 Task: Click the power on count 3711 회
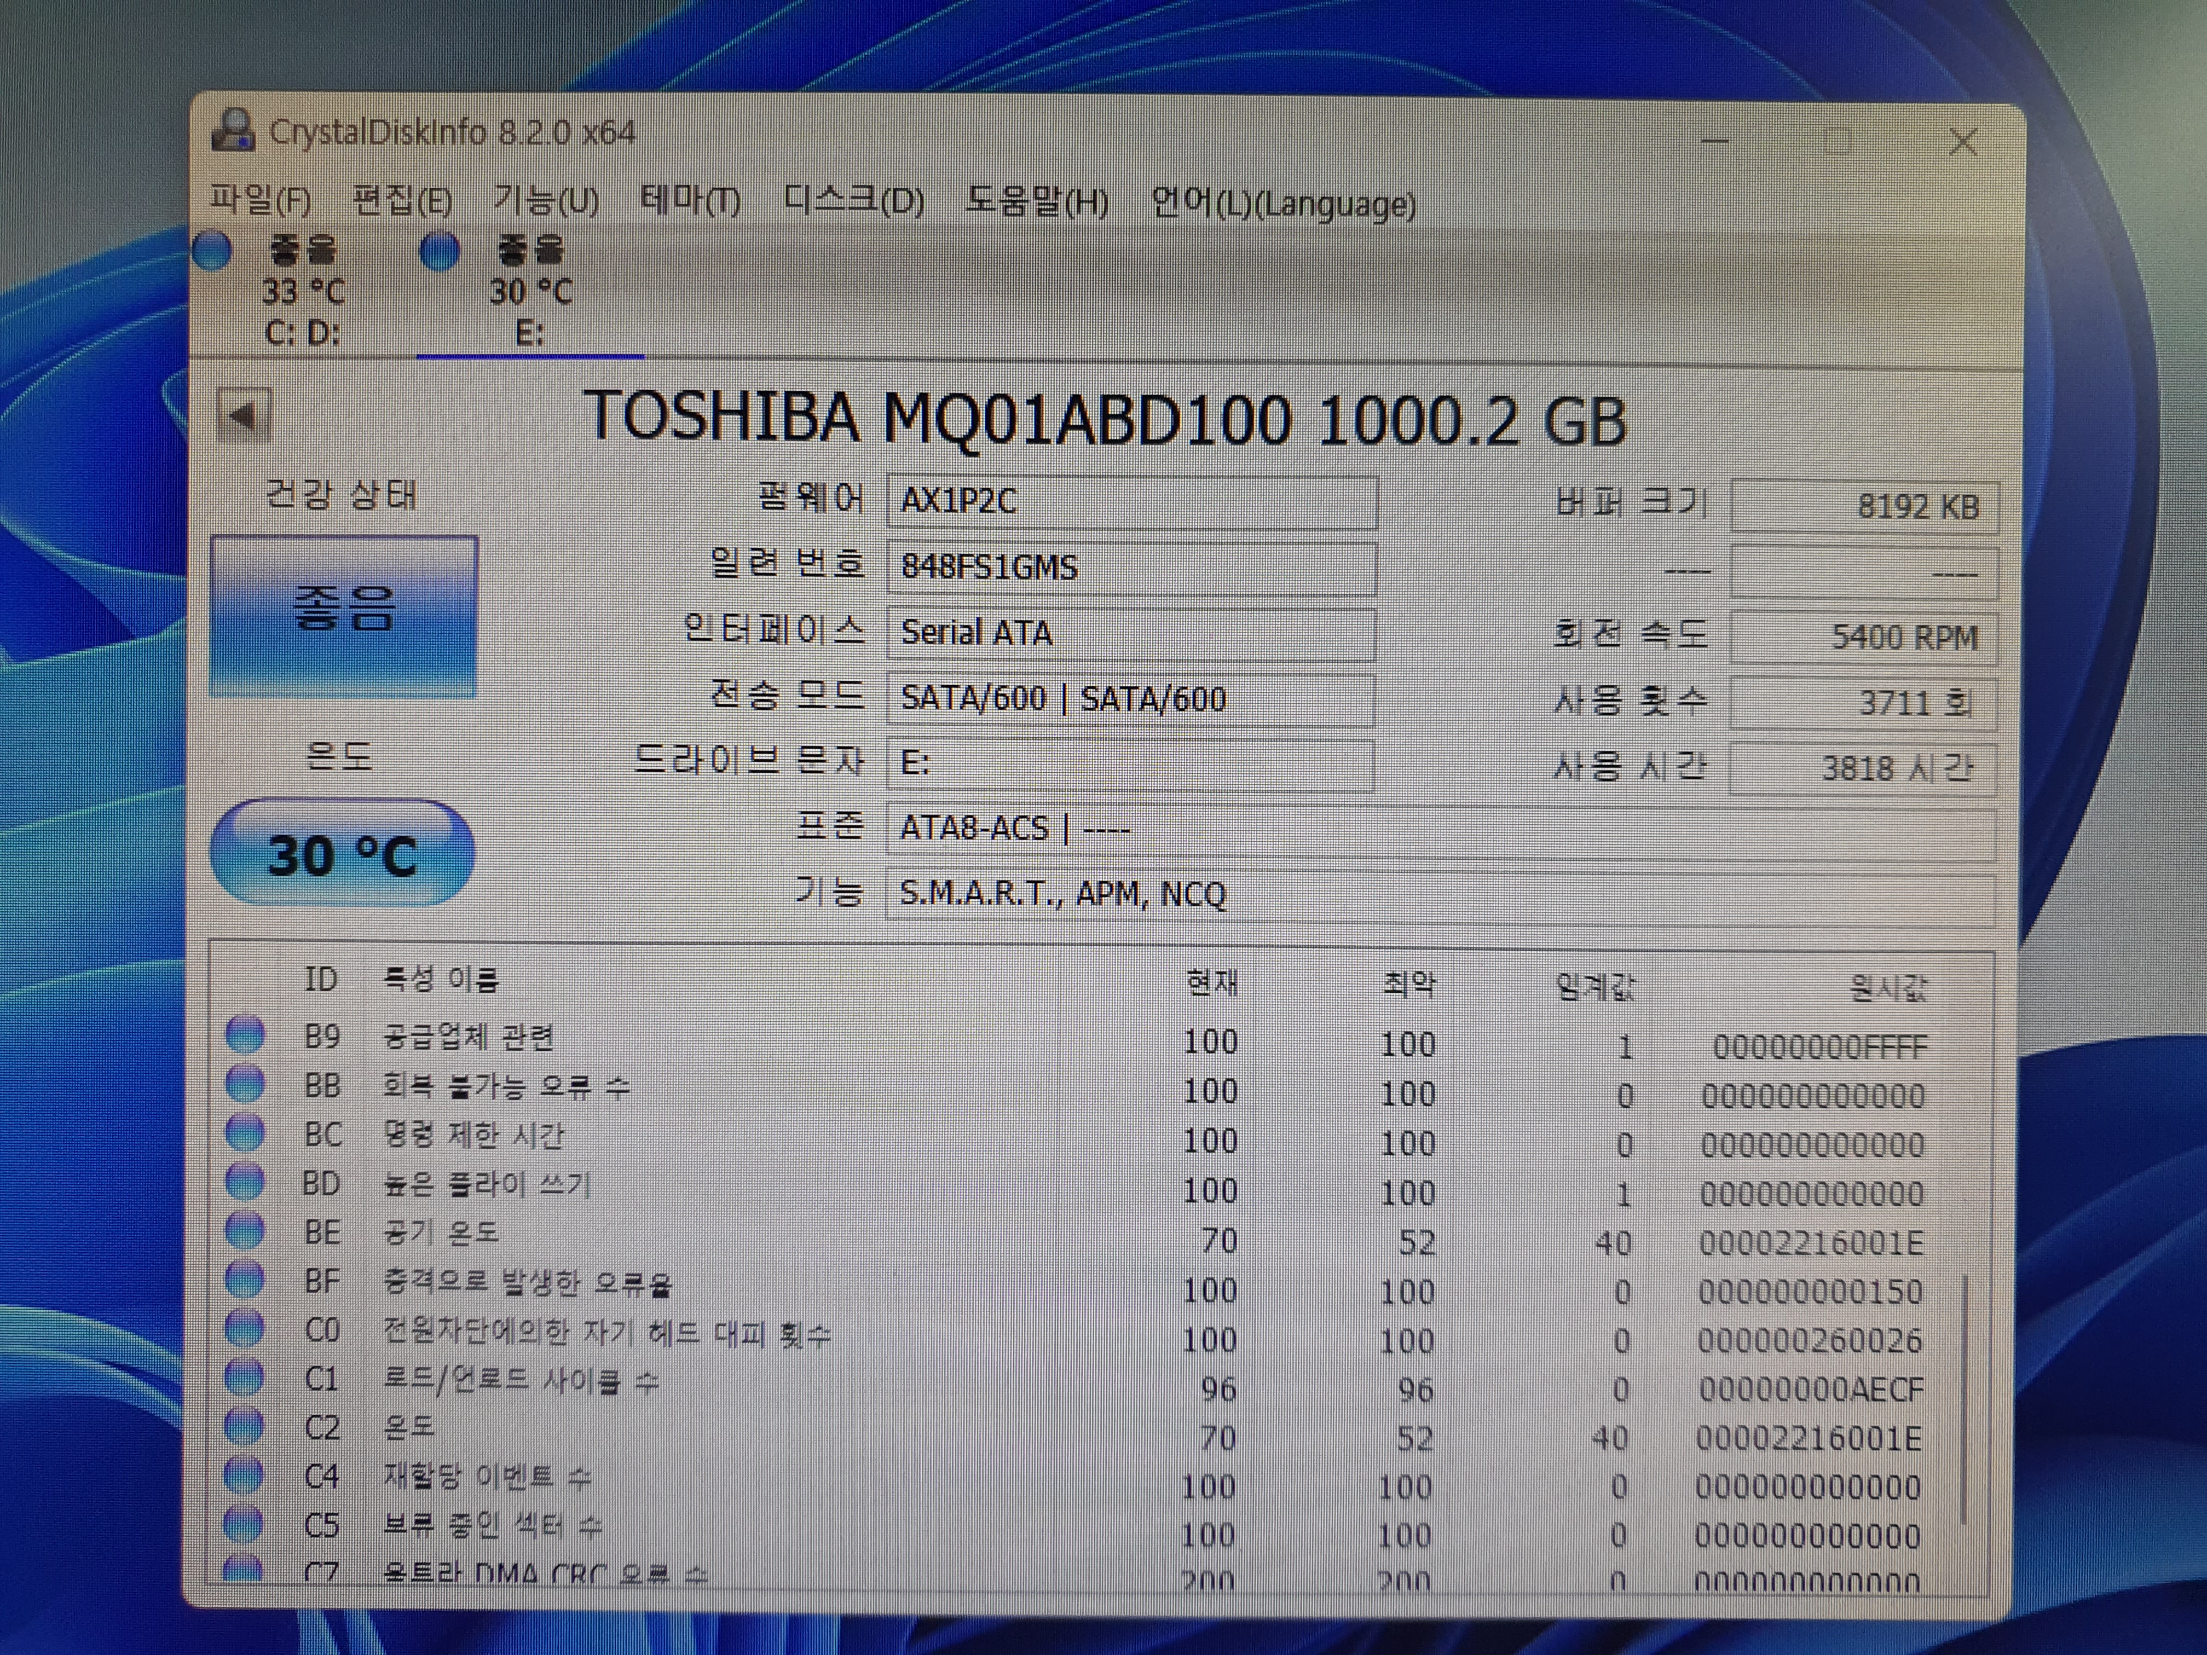[x=1864, y=703]
